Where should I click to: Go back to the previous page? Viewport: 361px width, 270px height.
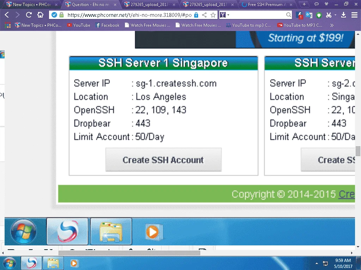7,15
